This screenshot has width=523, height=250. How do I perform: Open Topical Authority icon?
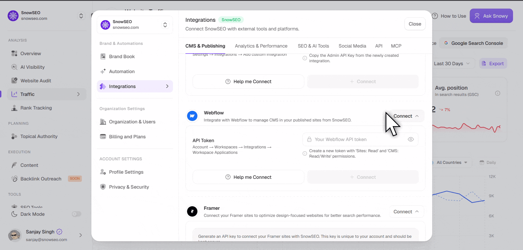(14, 136)
